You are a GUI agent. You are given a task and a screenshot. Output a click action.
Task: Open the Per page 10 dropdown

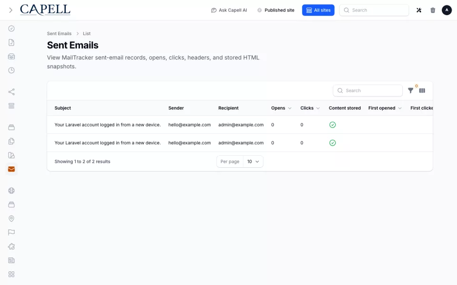tap(253, 161)
